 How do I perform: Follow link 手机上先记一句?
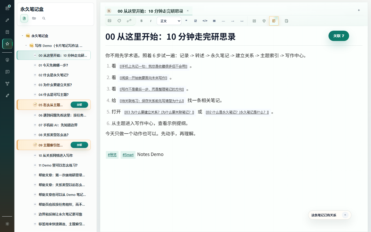154,66
